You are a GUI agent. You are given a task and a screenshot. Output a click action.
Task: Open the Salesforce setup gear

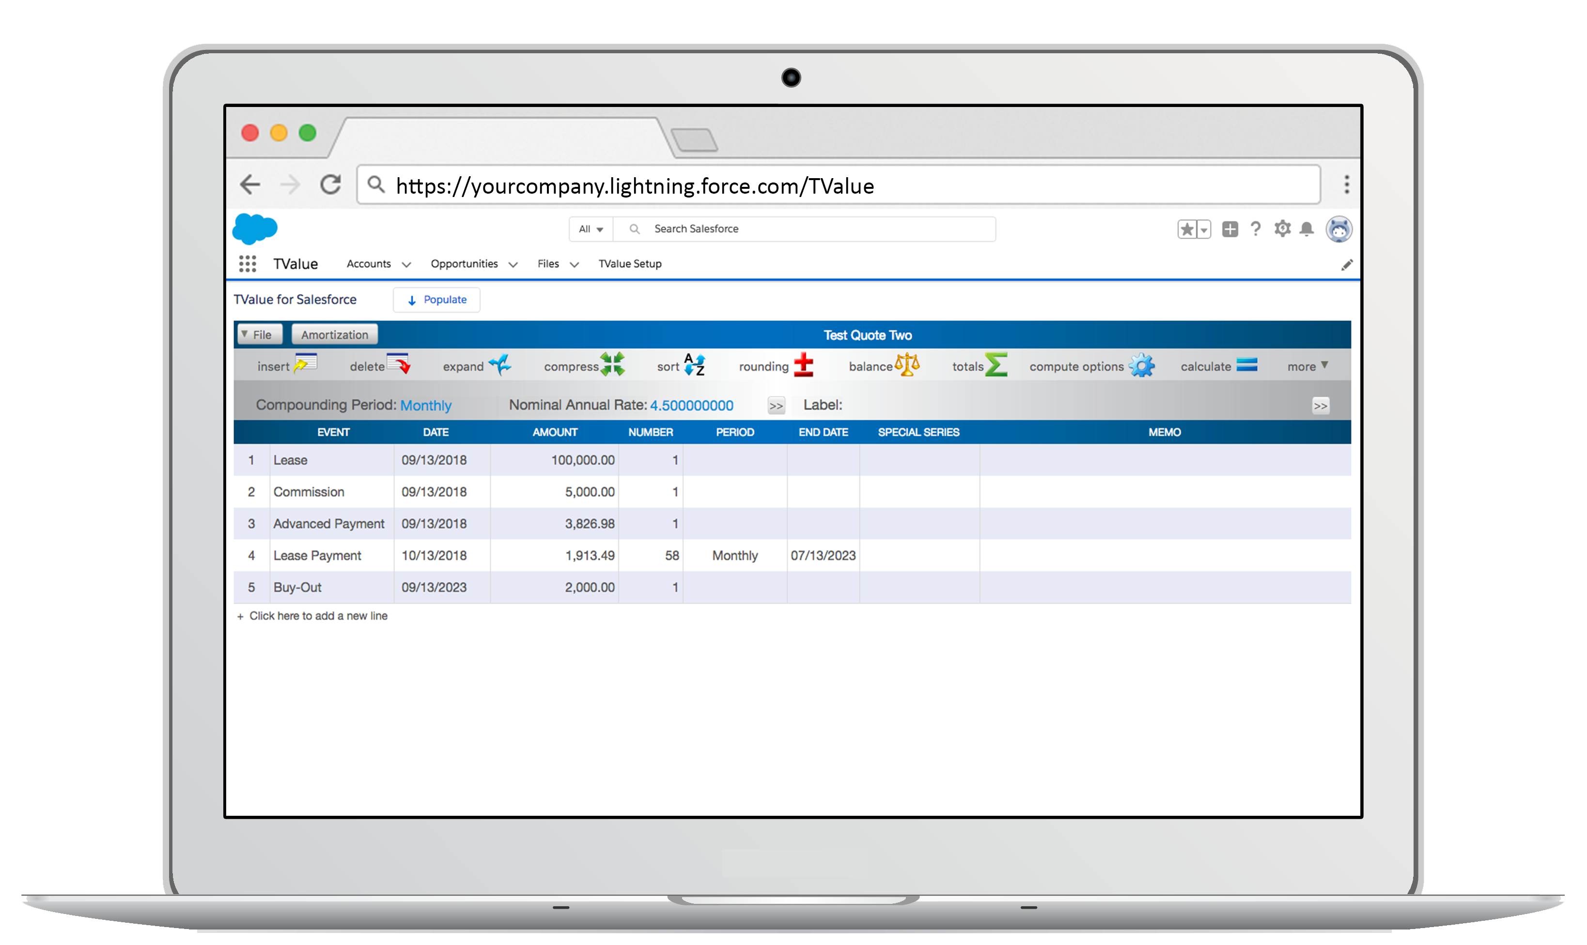point(1282,229)
